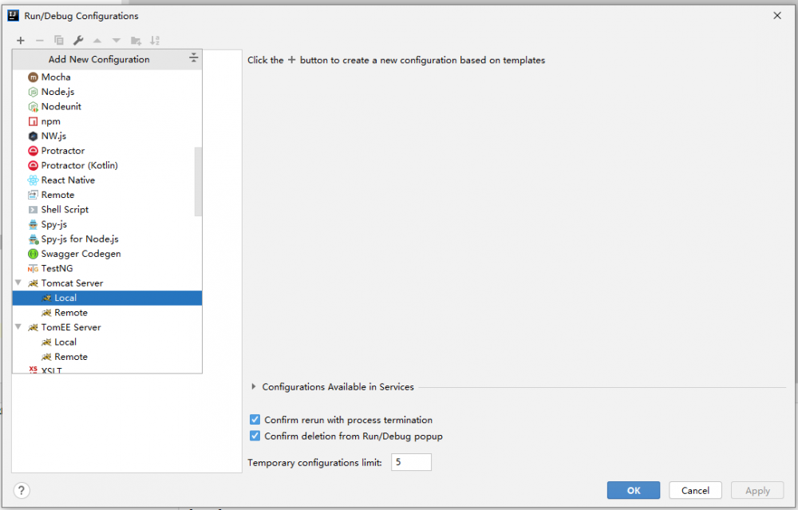The height and width of the screenshot is (510, 798).
Task: Click OK button
Action: [634, 491]
